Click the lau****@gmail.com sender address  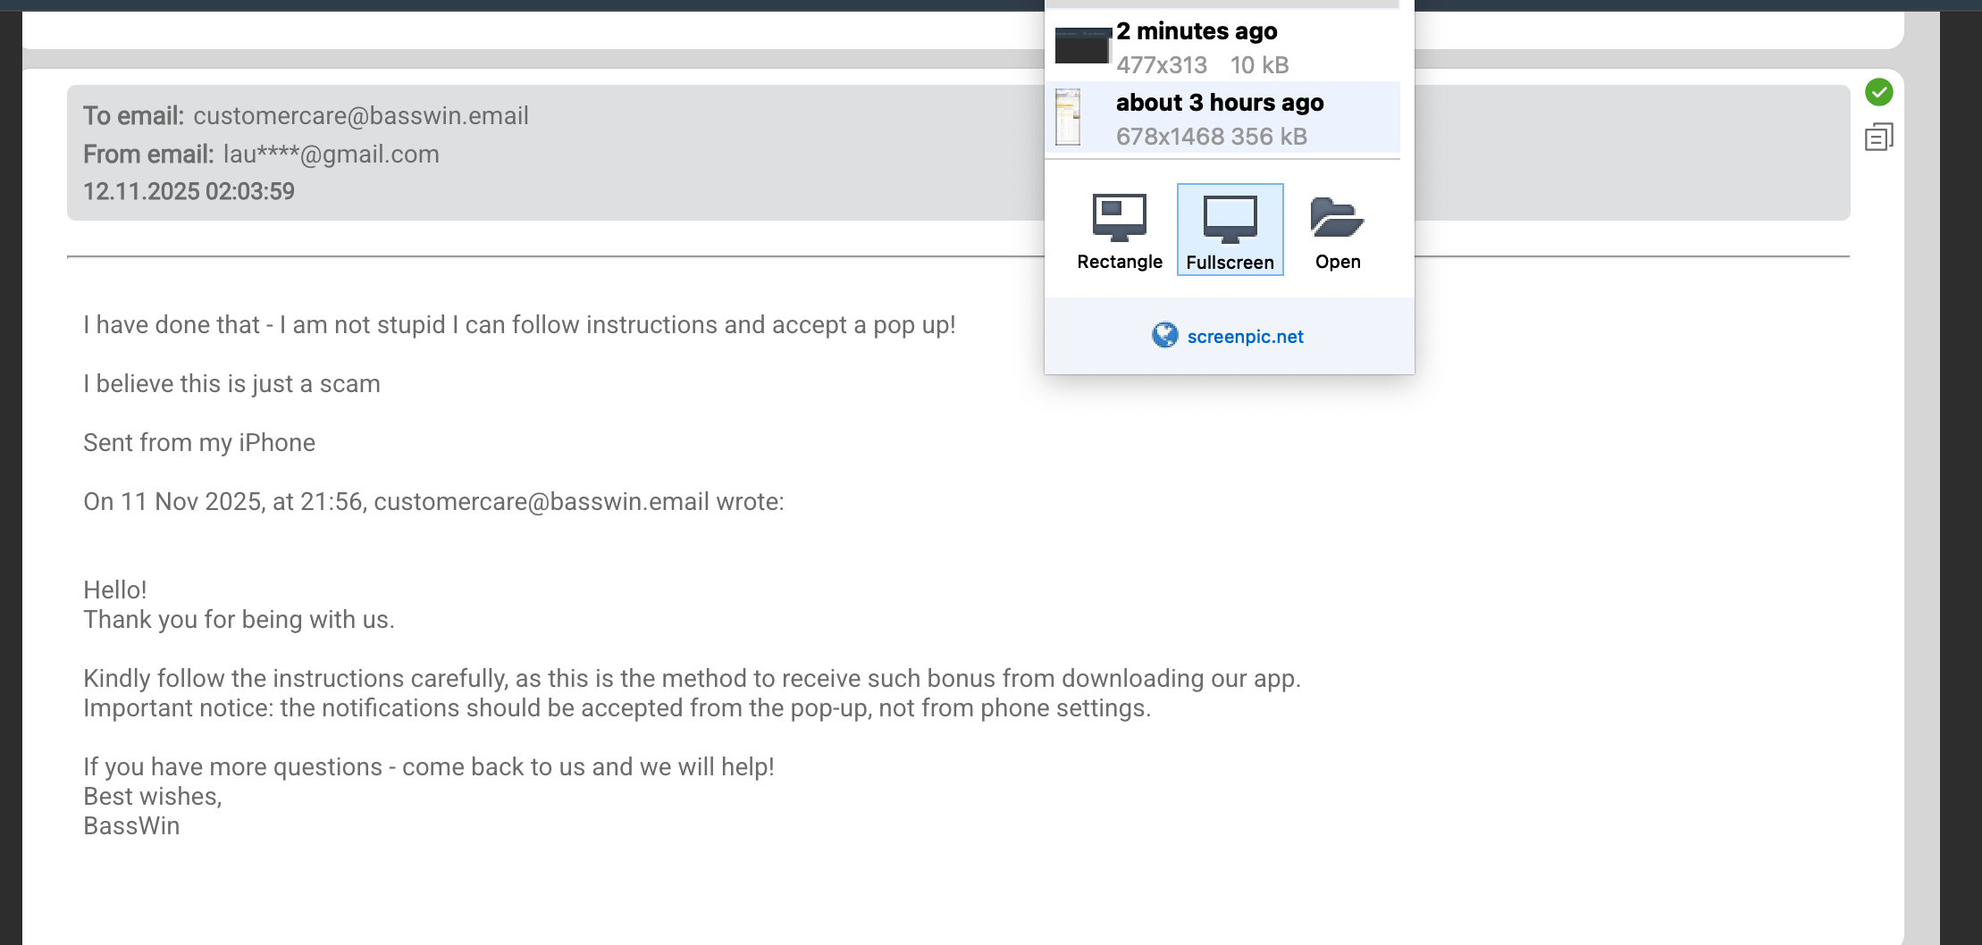click(331, 155)
